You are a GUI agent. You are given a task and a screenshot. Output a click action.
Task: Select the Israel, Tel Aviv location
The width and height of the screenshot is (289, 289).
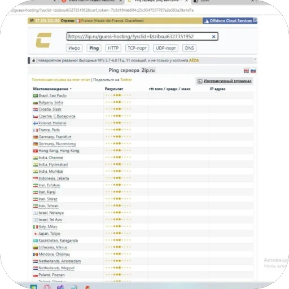coord(50,220)
